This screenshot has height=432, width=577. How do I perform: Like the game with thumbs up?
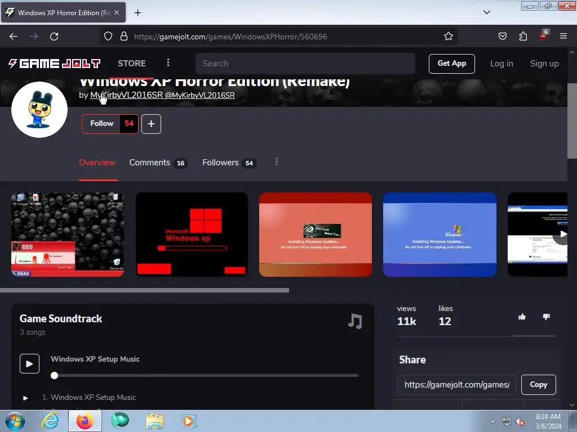(522, 317)
